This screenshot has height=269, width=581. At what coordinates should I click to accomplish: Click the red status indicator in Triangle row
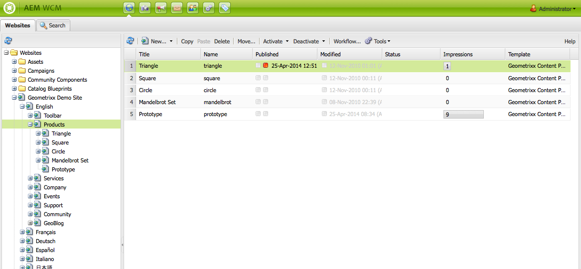coord(266,66)
